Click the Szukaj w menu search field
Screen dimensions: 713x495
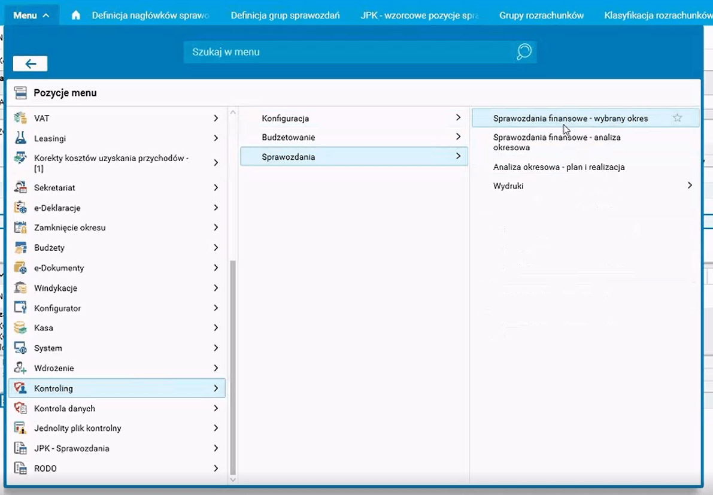click(x=360, y=52)
